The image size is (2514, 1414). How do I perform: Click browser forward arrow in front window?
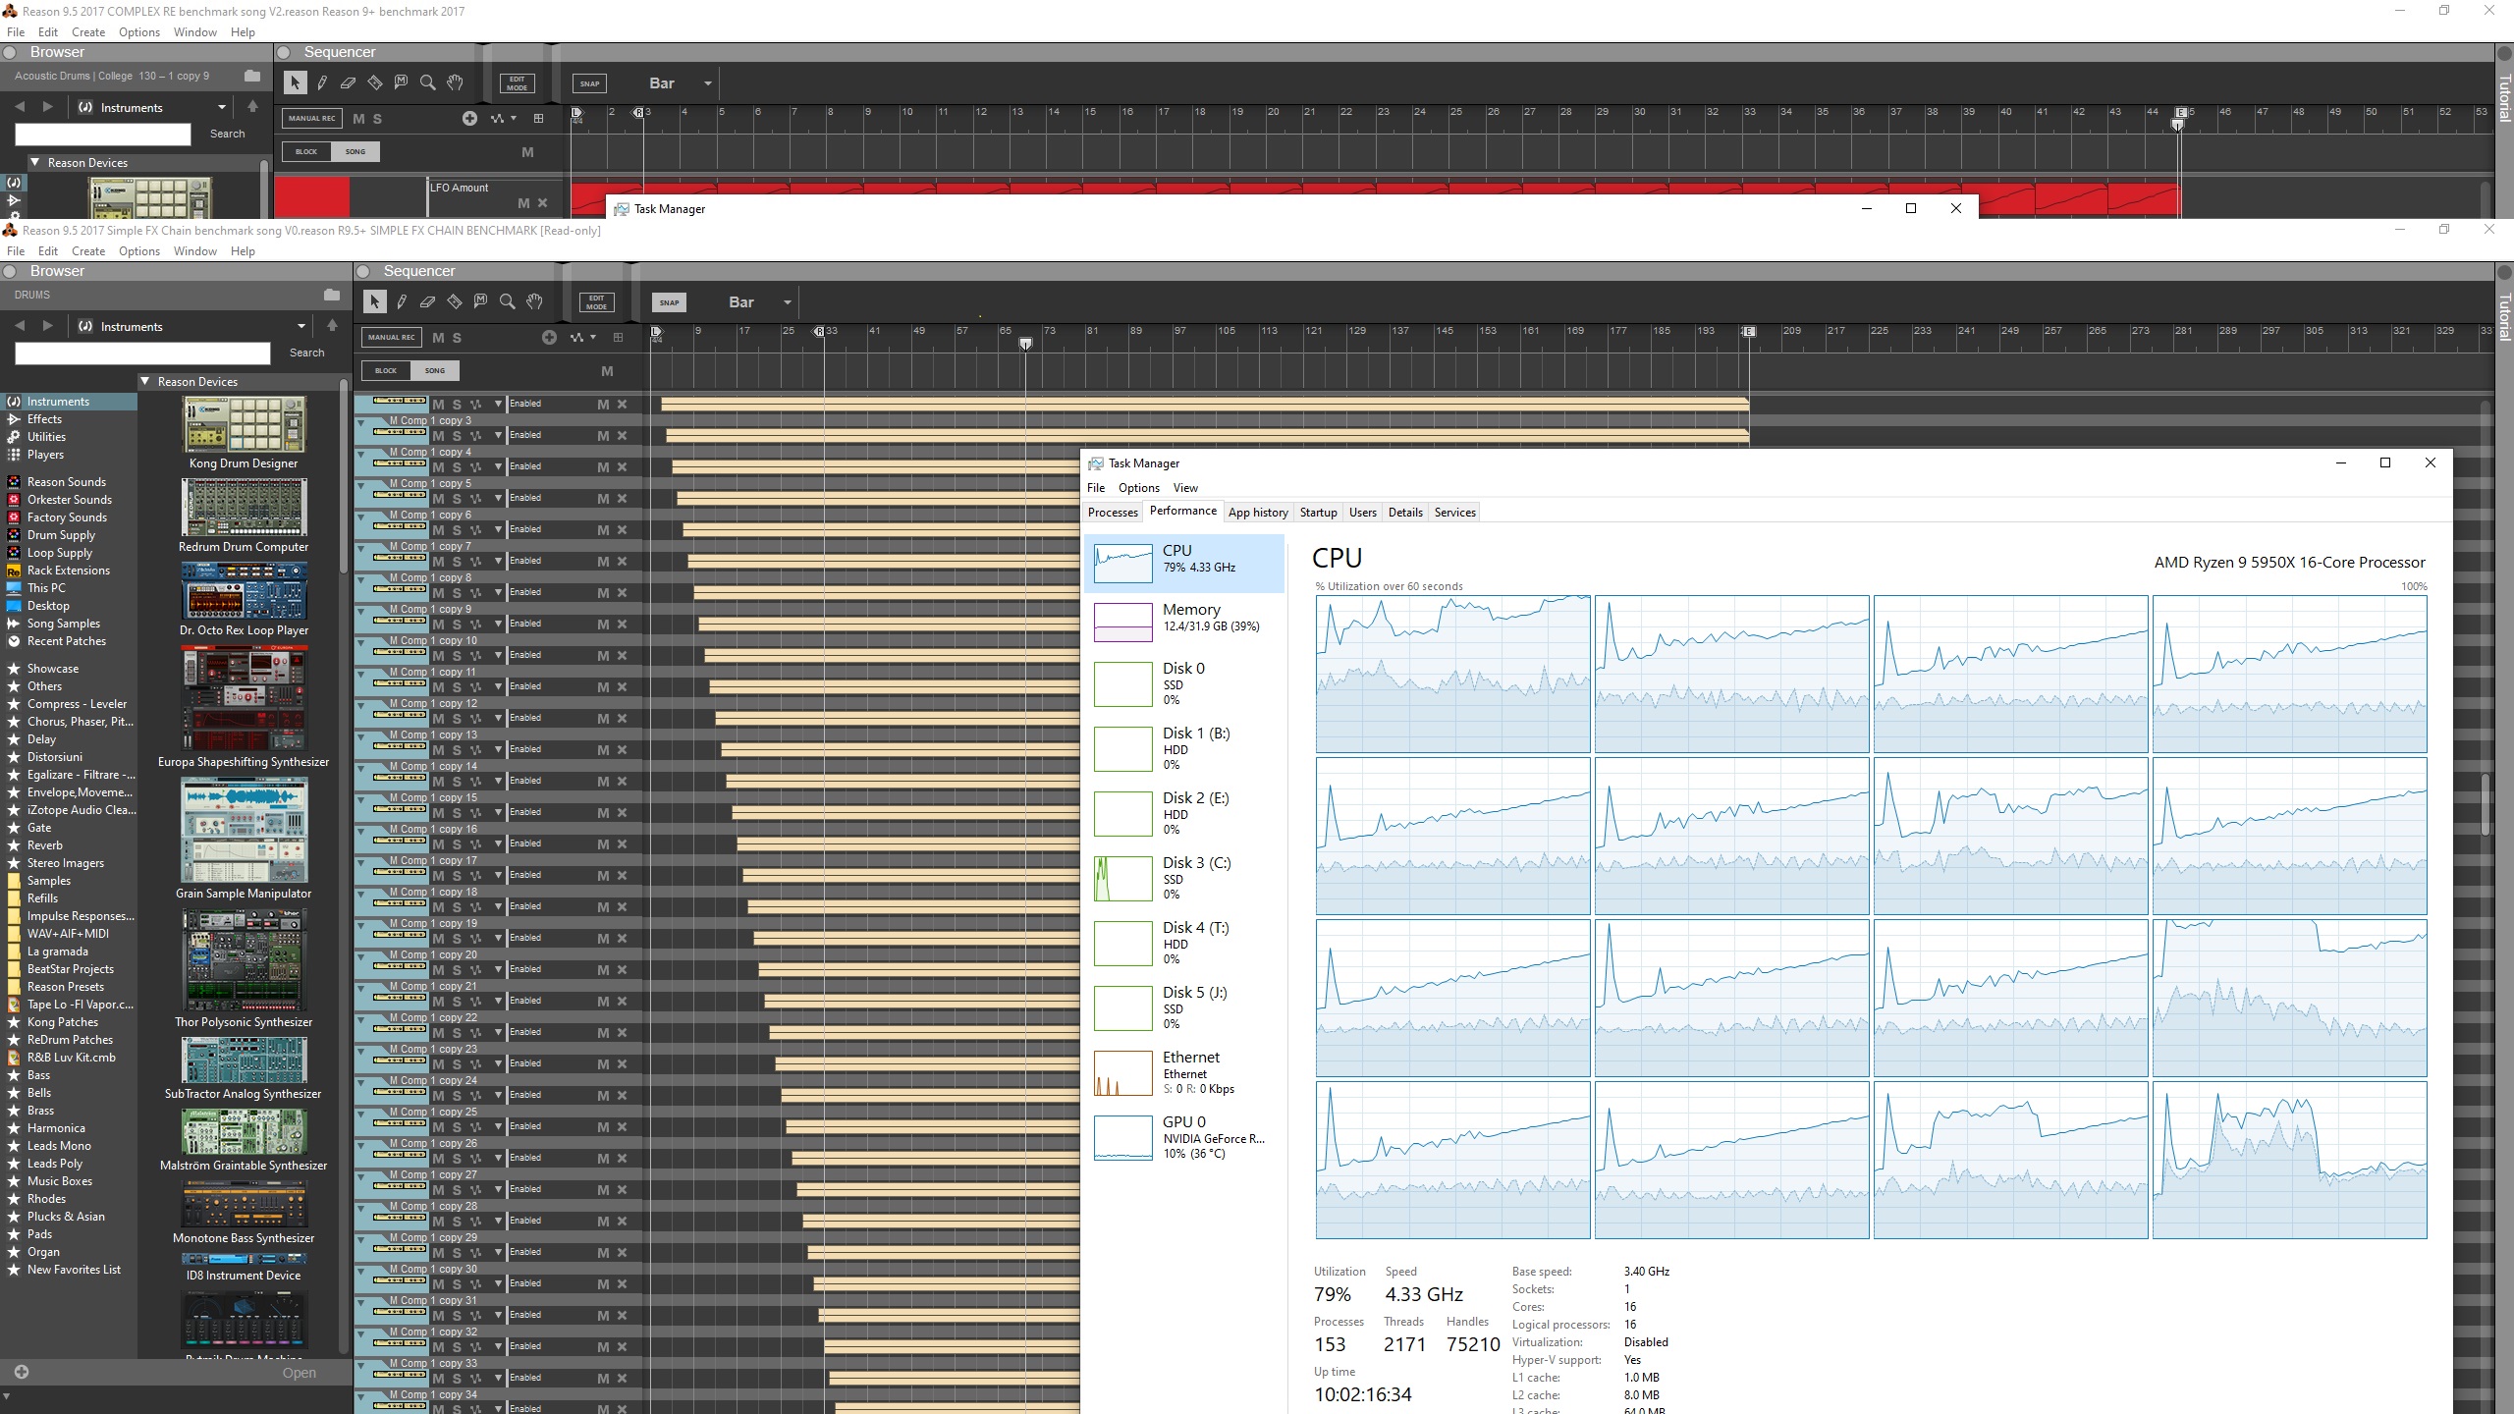click(x=47, y=325)
